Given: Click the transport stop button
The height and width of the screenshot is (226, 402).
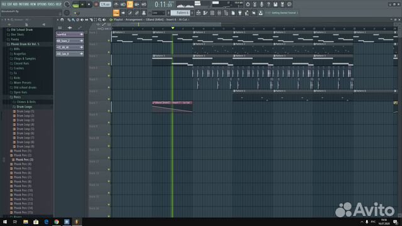Looking at the screenshot, I should 89,4.
